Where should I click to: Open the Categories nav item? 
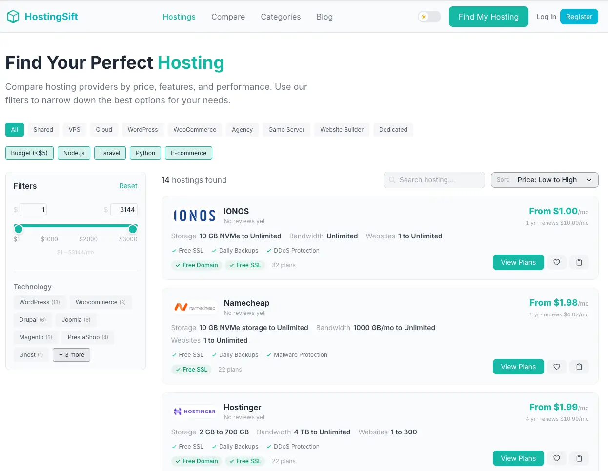click(281, 17)
